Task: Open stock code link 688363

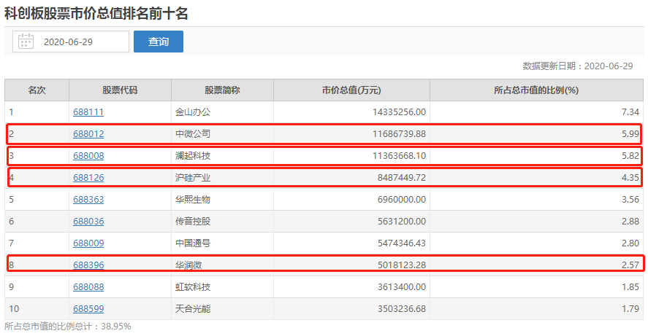Action: tap(88, 200)
